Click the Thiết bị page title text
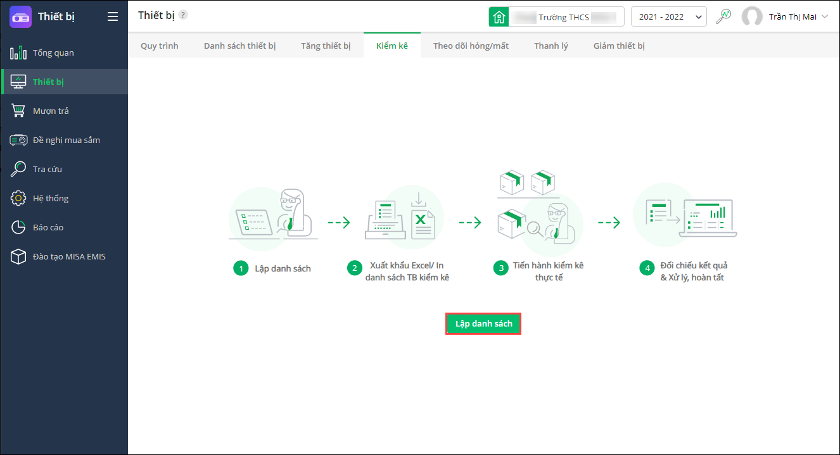The height and width of the screenshot is (455, 840). (x=156, y=15)
